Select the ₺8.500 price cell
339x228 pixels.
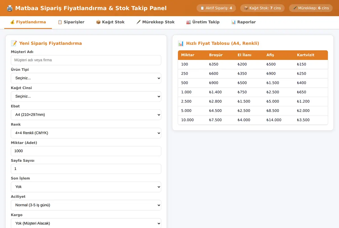278,111
